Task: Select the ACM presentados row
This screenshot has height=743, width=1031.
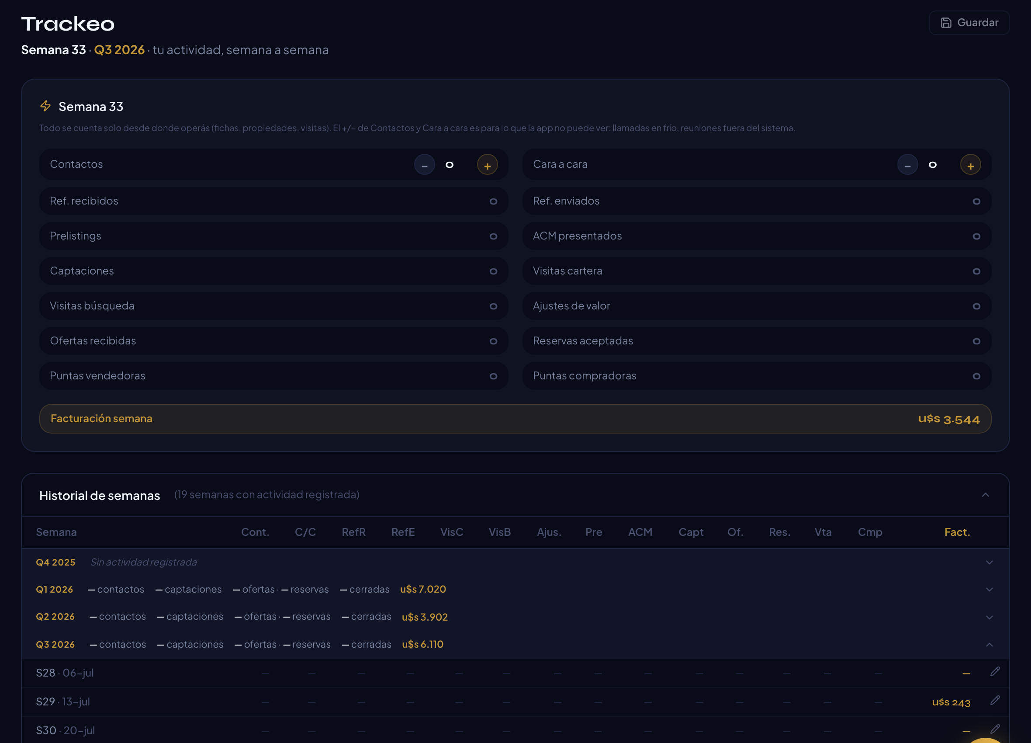Action: click(x=756, y=236)
